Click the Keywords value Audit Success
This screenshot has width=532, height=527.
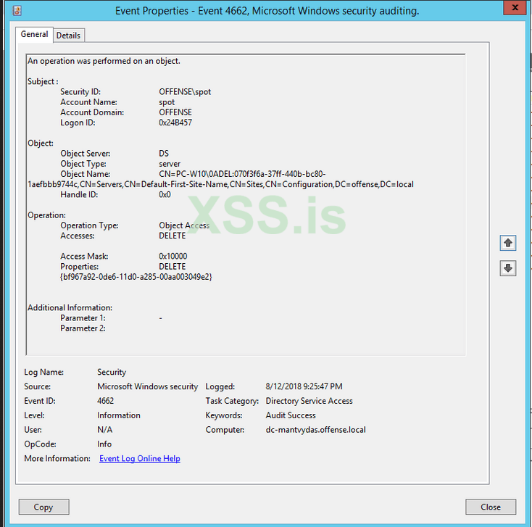(x=291, y=415)
